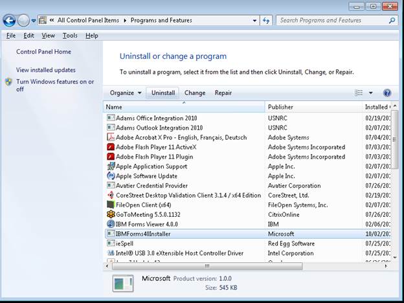This screenshot has height=303, width=404.
Task: Sort by the Publisher column header
Action: 313,107
